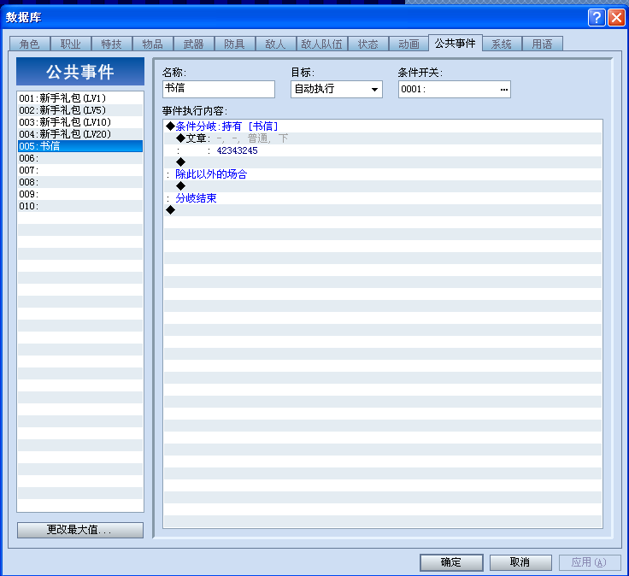Click the 应用(A) button
629x576 pixels.
[590, 562]
